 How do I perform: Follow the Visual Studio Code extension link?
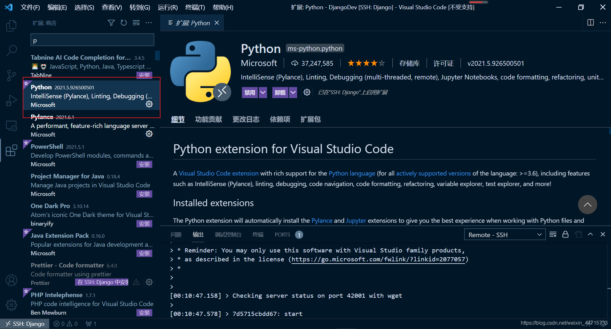pos(219,173)
